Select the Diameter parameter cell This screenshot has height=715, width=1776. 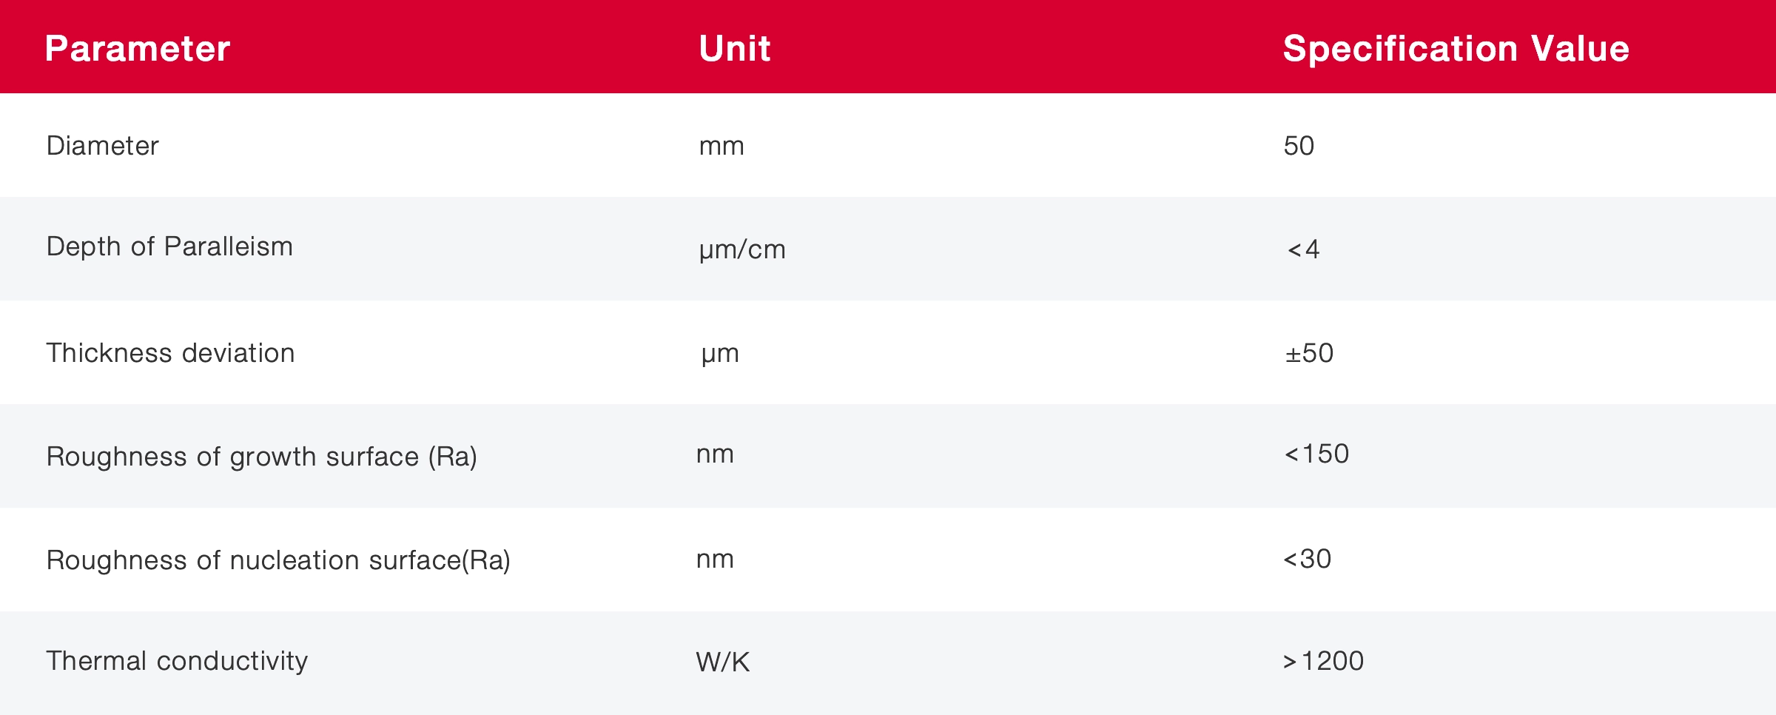(102, 146)
